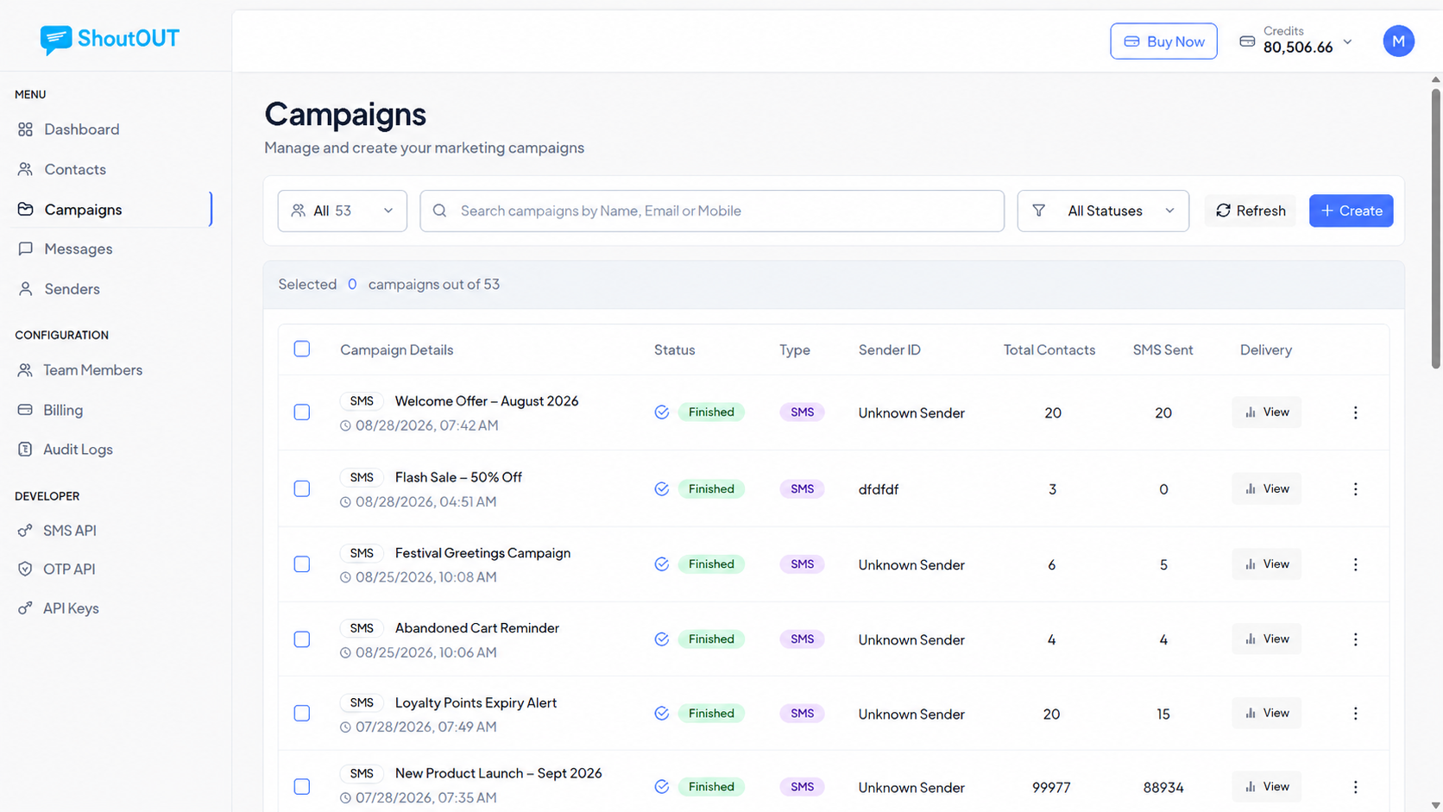Tick Festival Greetings Campaign checkbox
The image size is (1443, 812).
(302, 564)
